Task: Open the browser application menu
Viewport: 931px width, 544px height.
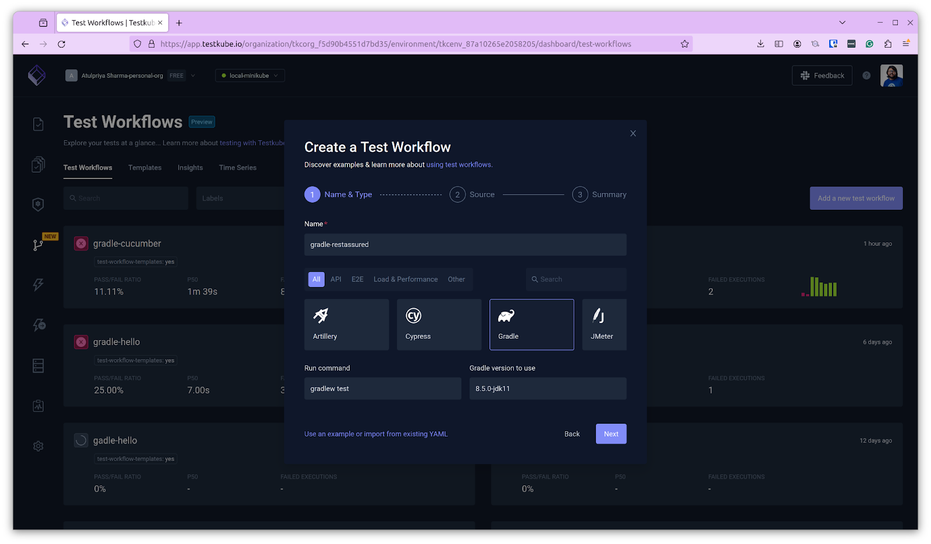Action: coord(906,44)
